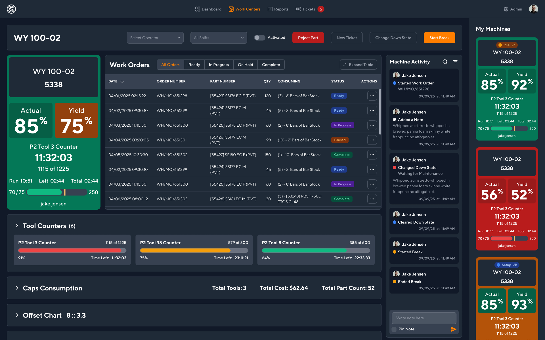This screenshot has height=340, width=545.
Task: Toggle the Activated switch
Action: pos(259,38)
